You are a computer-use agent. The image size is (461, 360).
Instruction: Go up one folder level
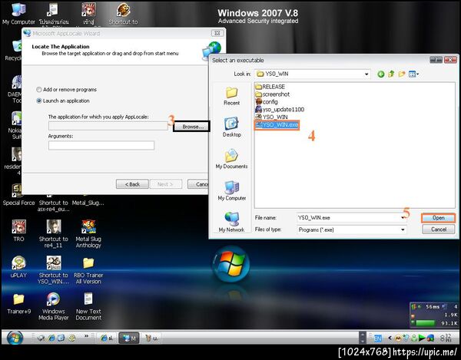pyautogui.click(x=391, y=74)
